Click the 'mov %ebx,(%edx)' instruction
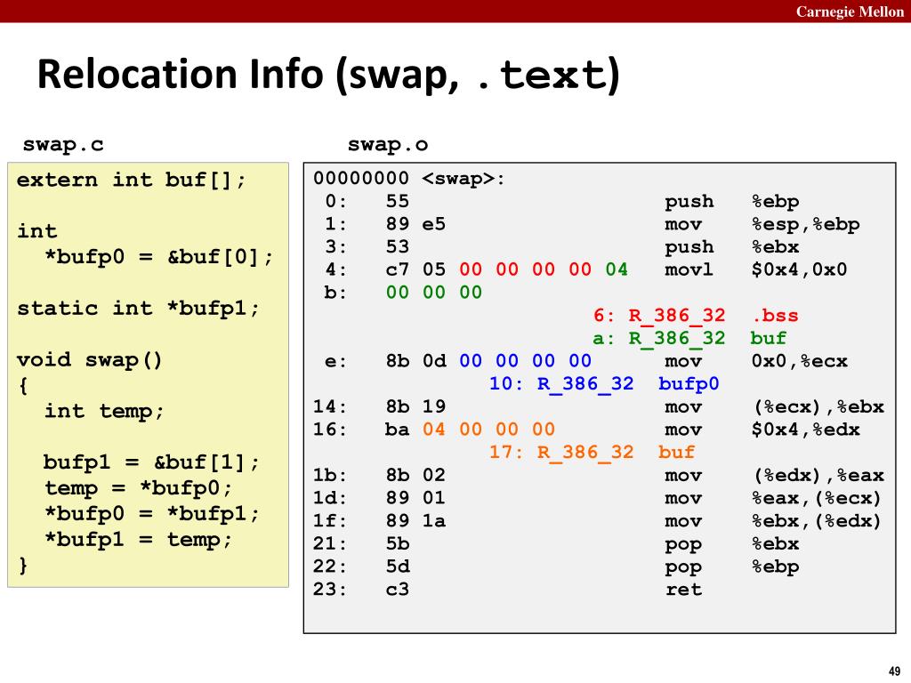The image size is (911, 683). pos(773,521)
